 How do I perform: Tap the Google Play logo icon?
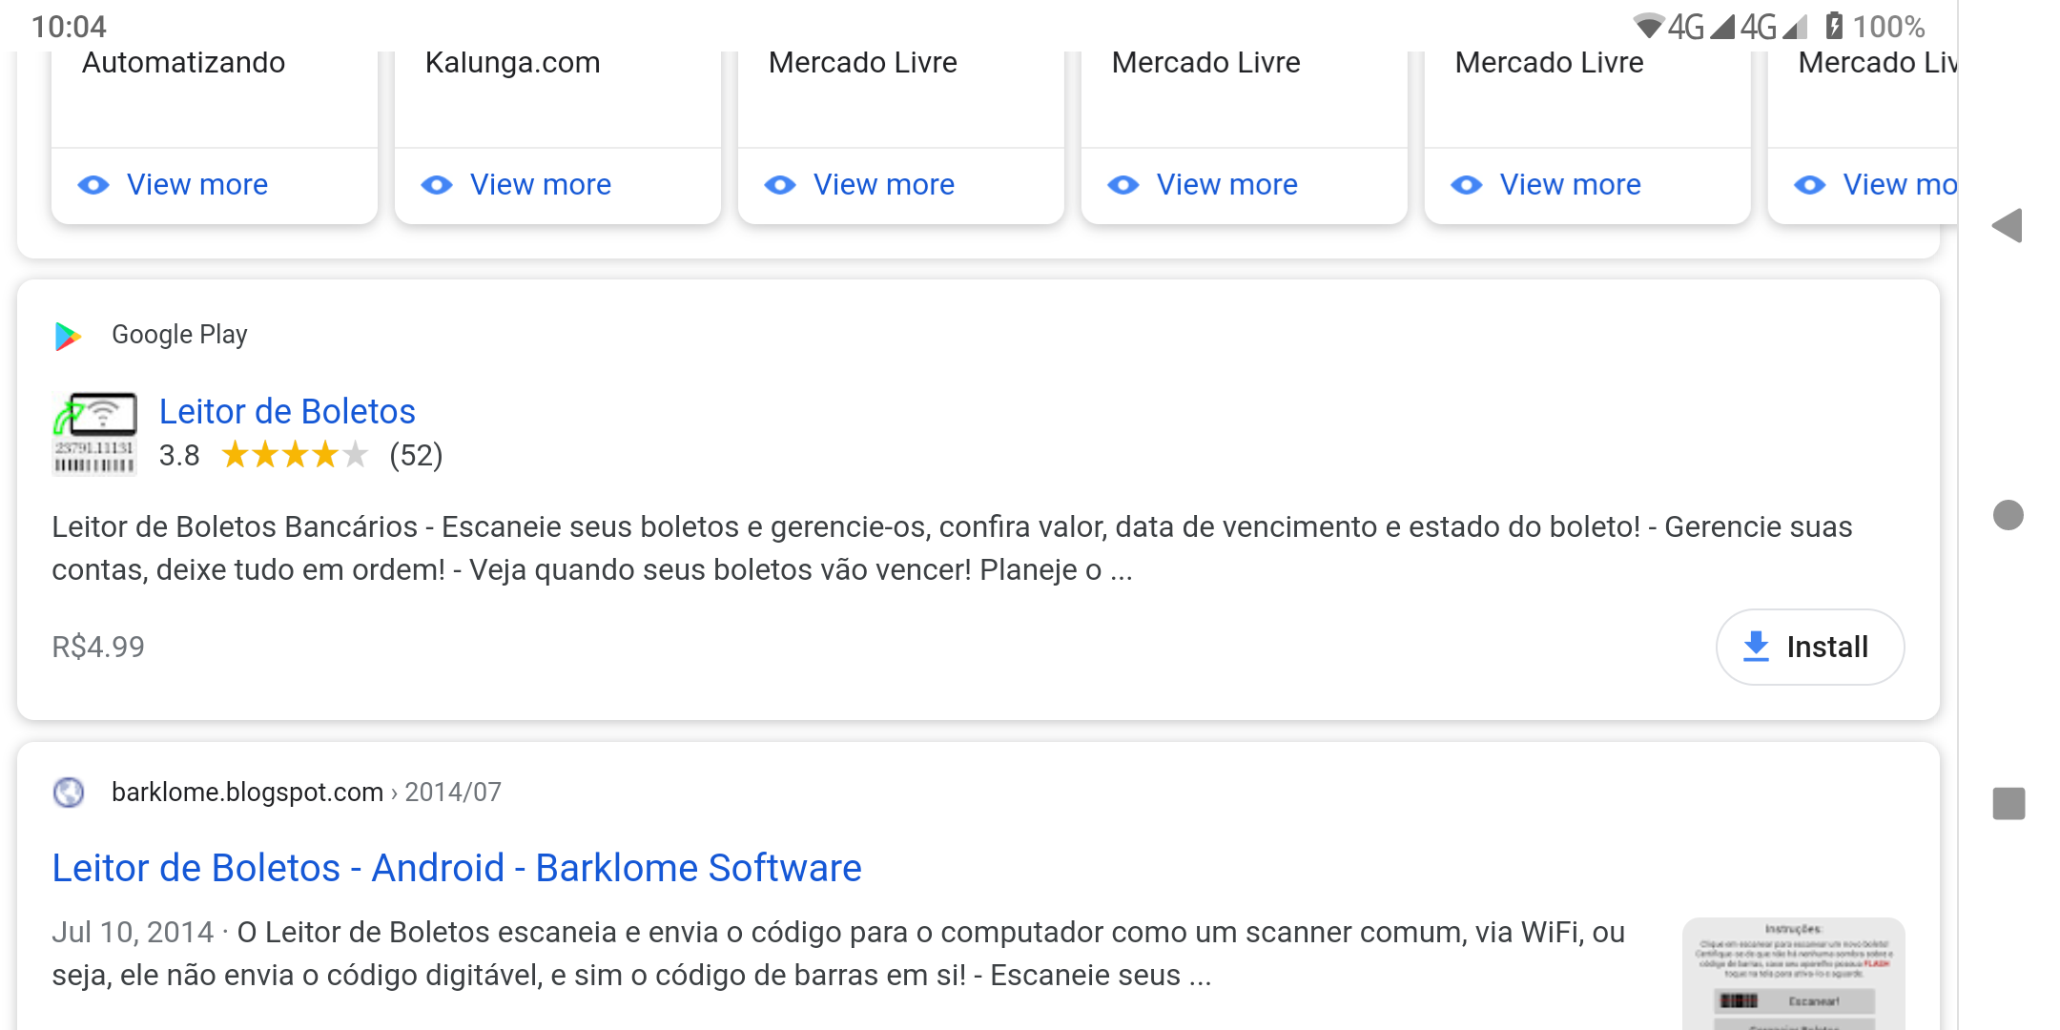click(68, 336)
